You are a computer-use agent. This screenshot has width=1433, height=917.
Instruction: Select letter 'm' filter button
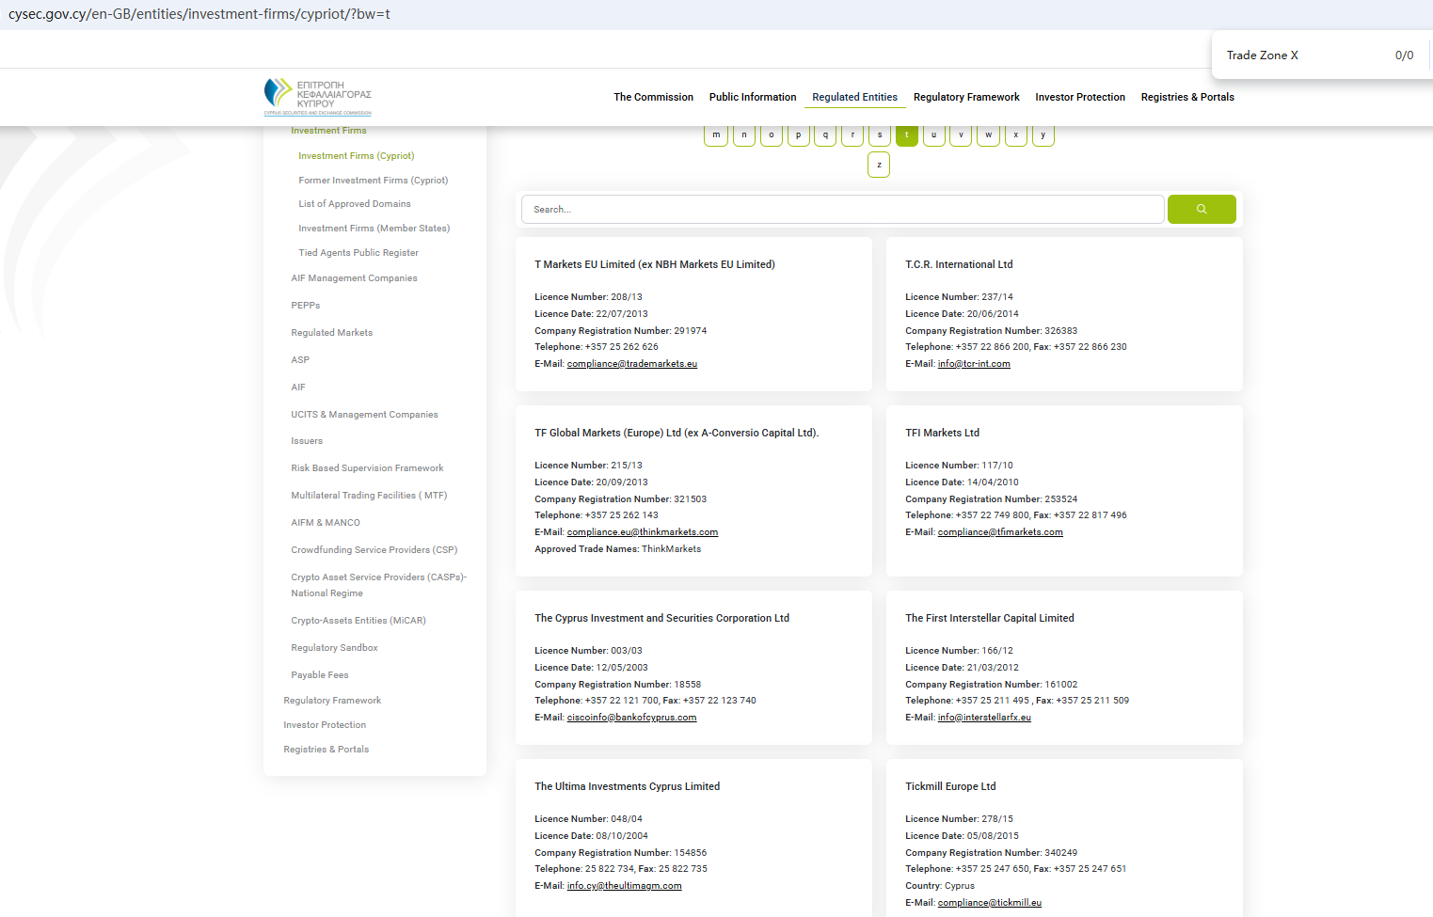(x=716, y=135)
